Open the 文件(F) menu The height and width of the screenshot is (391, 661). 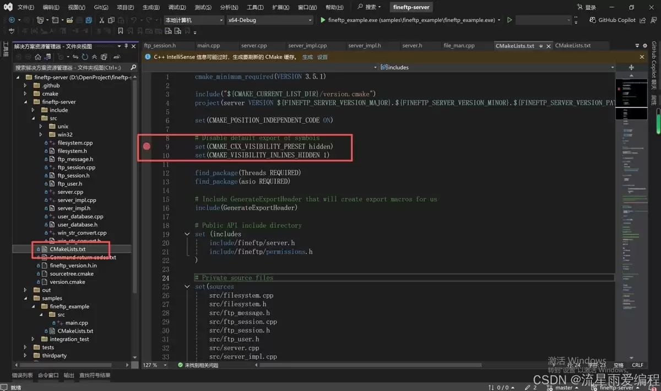[25, 7]
